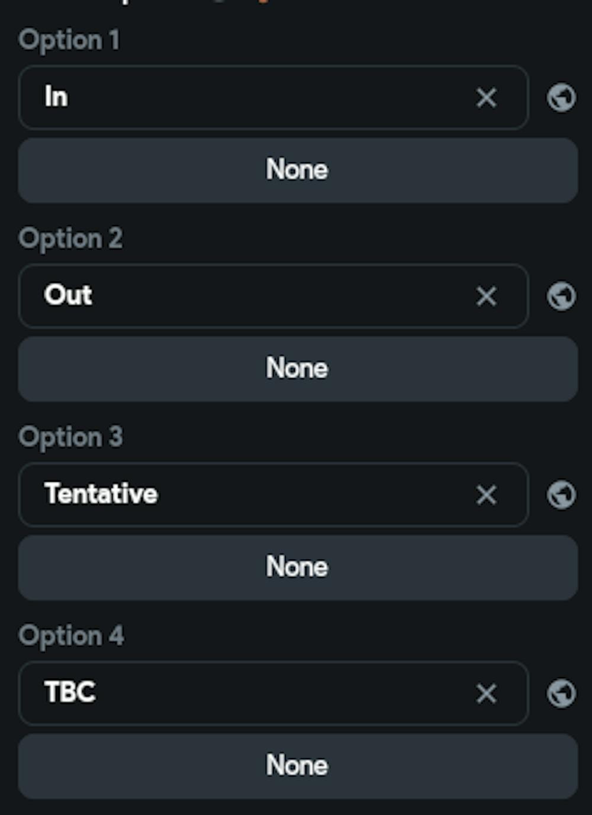Click the globe icon beside Option 3 'Tentative'

click(x=561, y=494)
